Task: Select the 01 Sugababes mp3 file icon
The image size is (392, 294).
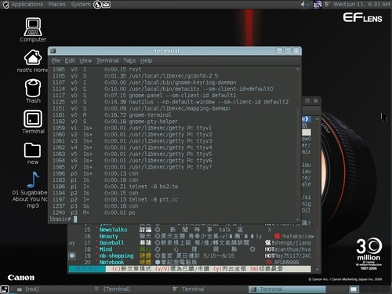Action: (x=32, y=190)
